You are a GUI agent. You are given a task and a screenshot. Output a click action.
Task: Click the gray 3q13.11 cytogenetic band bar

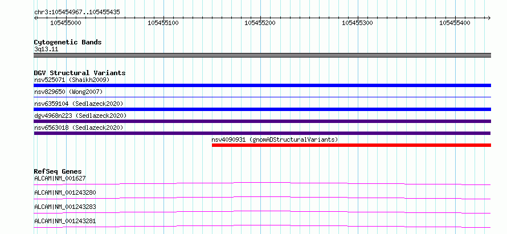tap(262, 55)
